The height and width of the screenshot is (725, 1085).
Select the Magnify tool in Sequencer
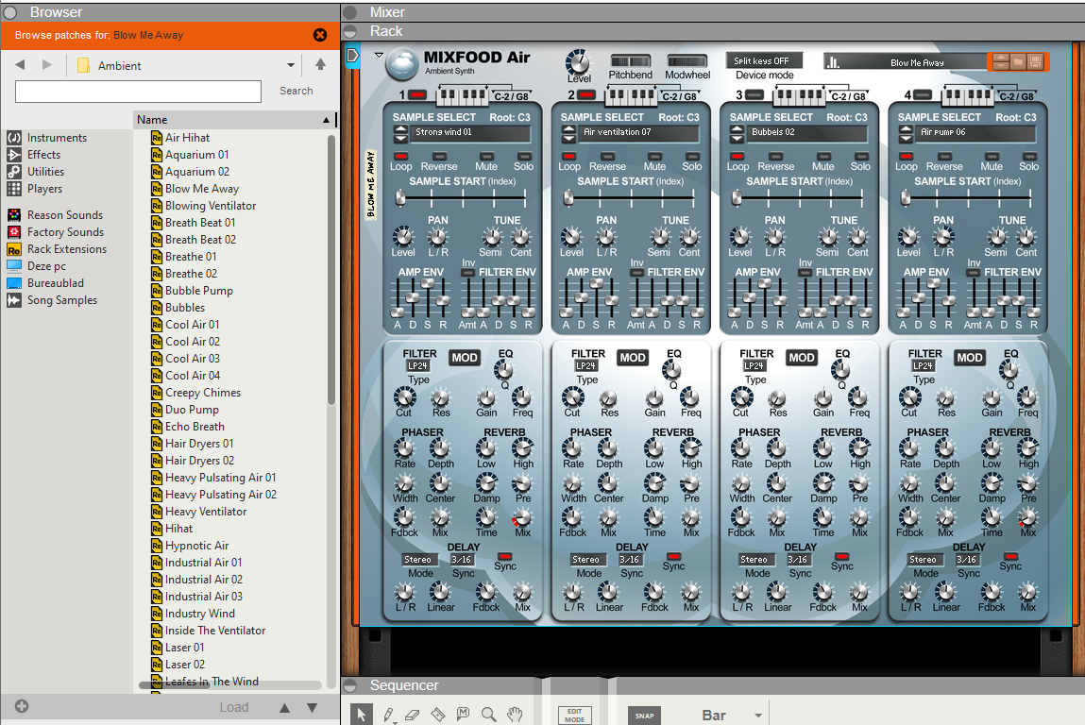tap(488, 715)
